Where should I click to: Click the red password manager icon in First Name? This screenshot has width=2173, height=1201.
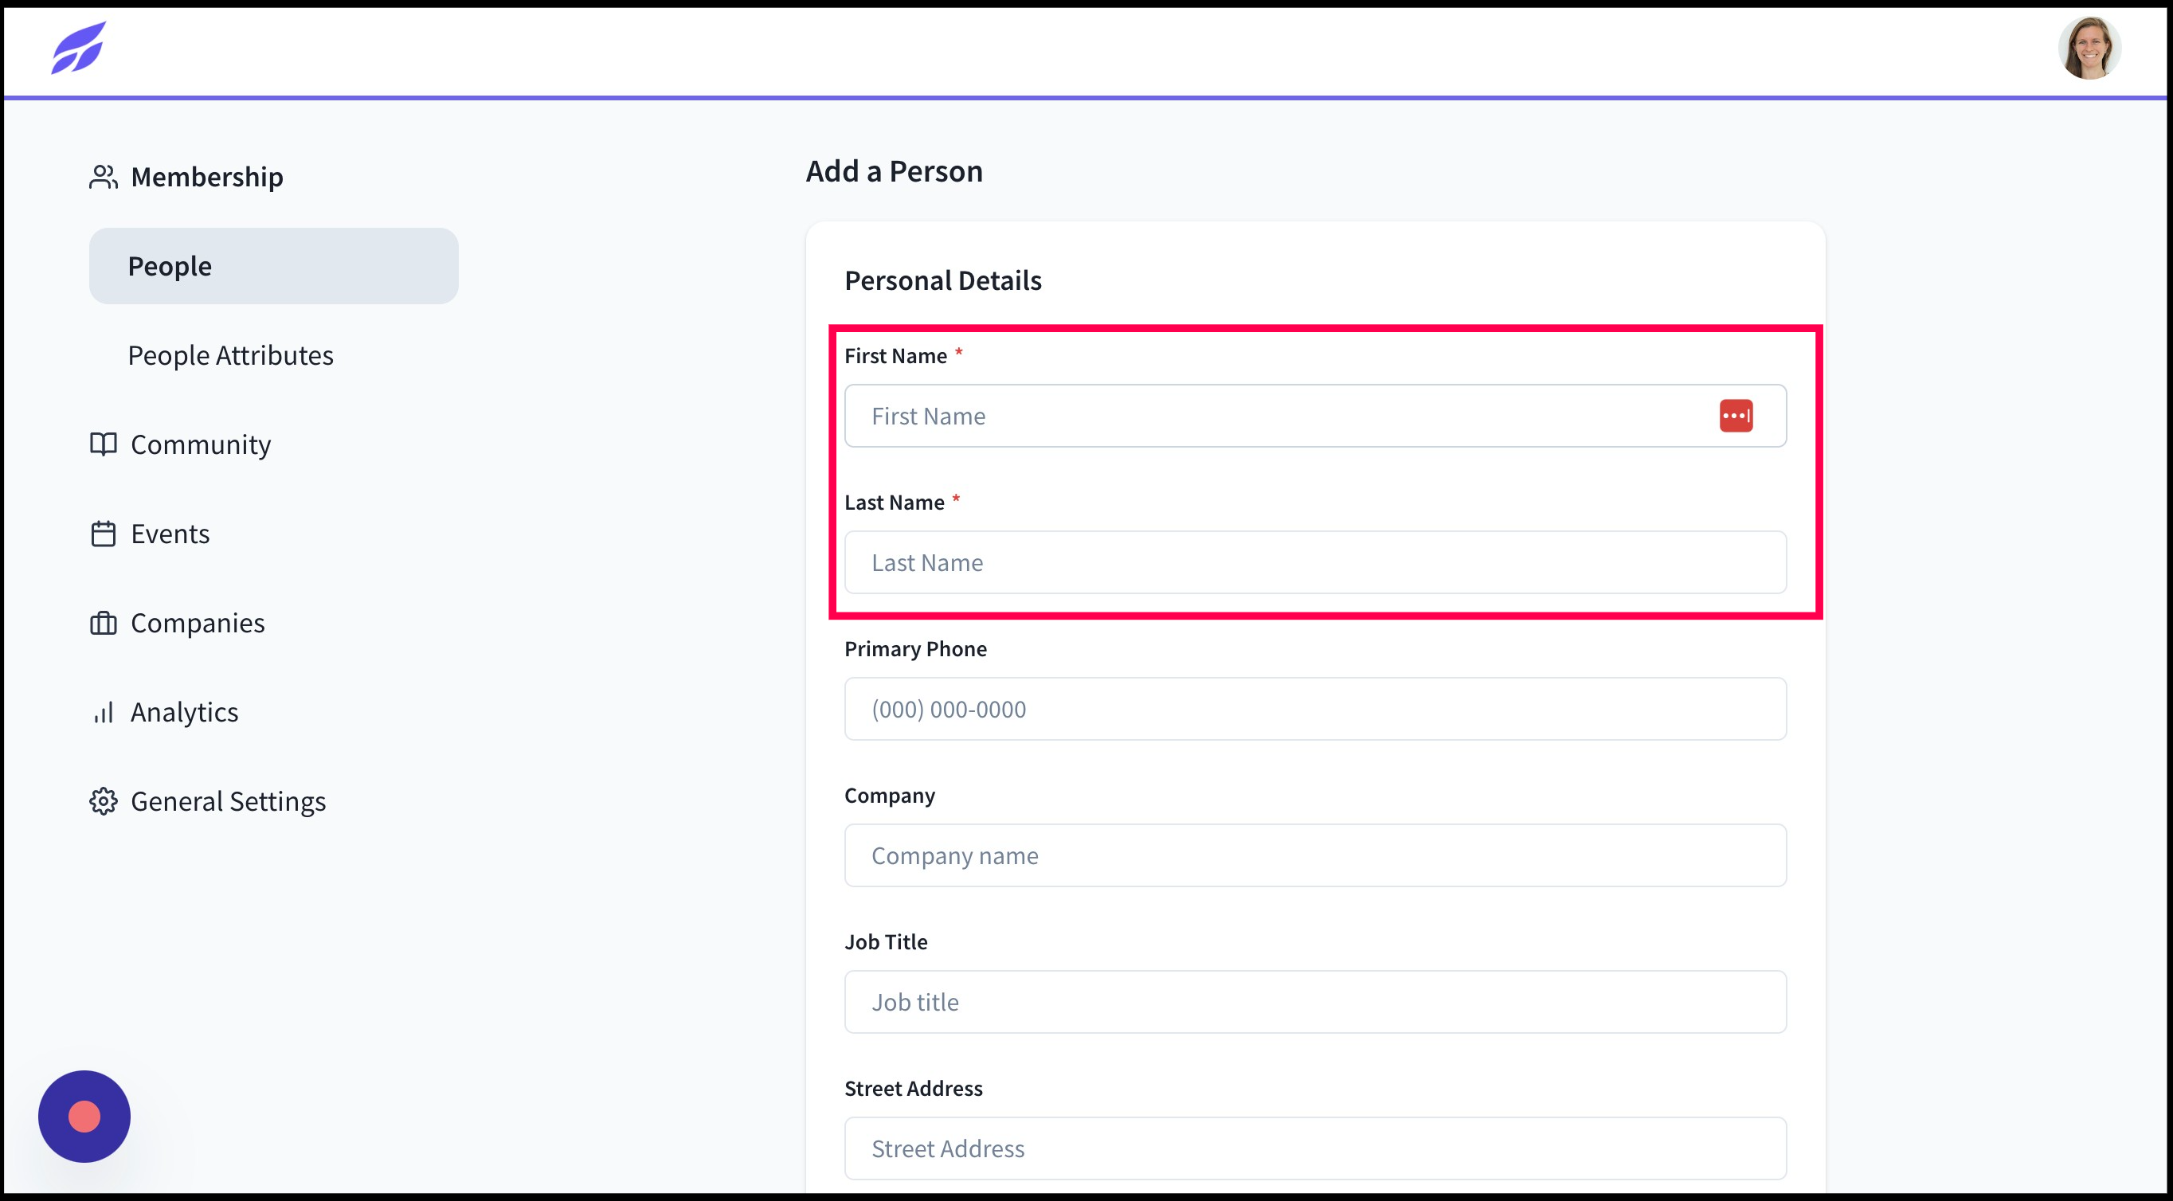(x=1736, y=416)
